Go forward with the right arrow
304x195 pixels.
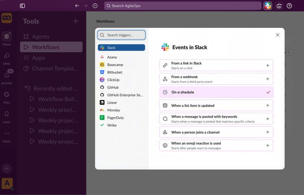pyautogui.click(x=85, y=6)
